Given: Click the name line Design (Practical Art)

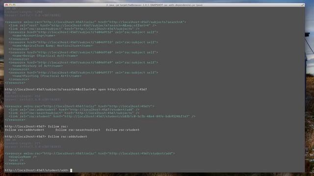Looking at the screenshot, I should (45, 56).
